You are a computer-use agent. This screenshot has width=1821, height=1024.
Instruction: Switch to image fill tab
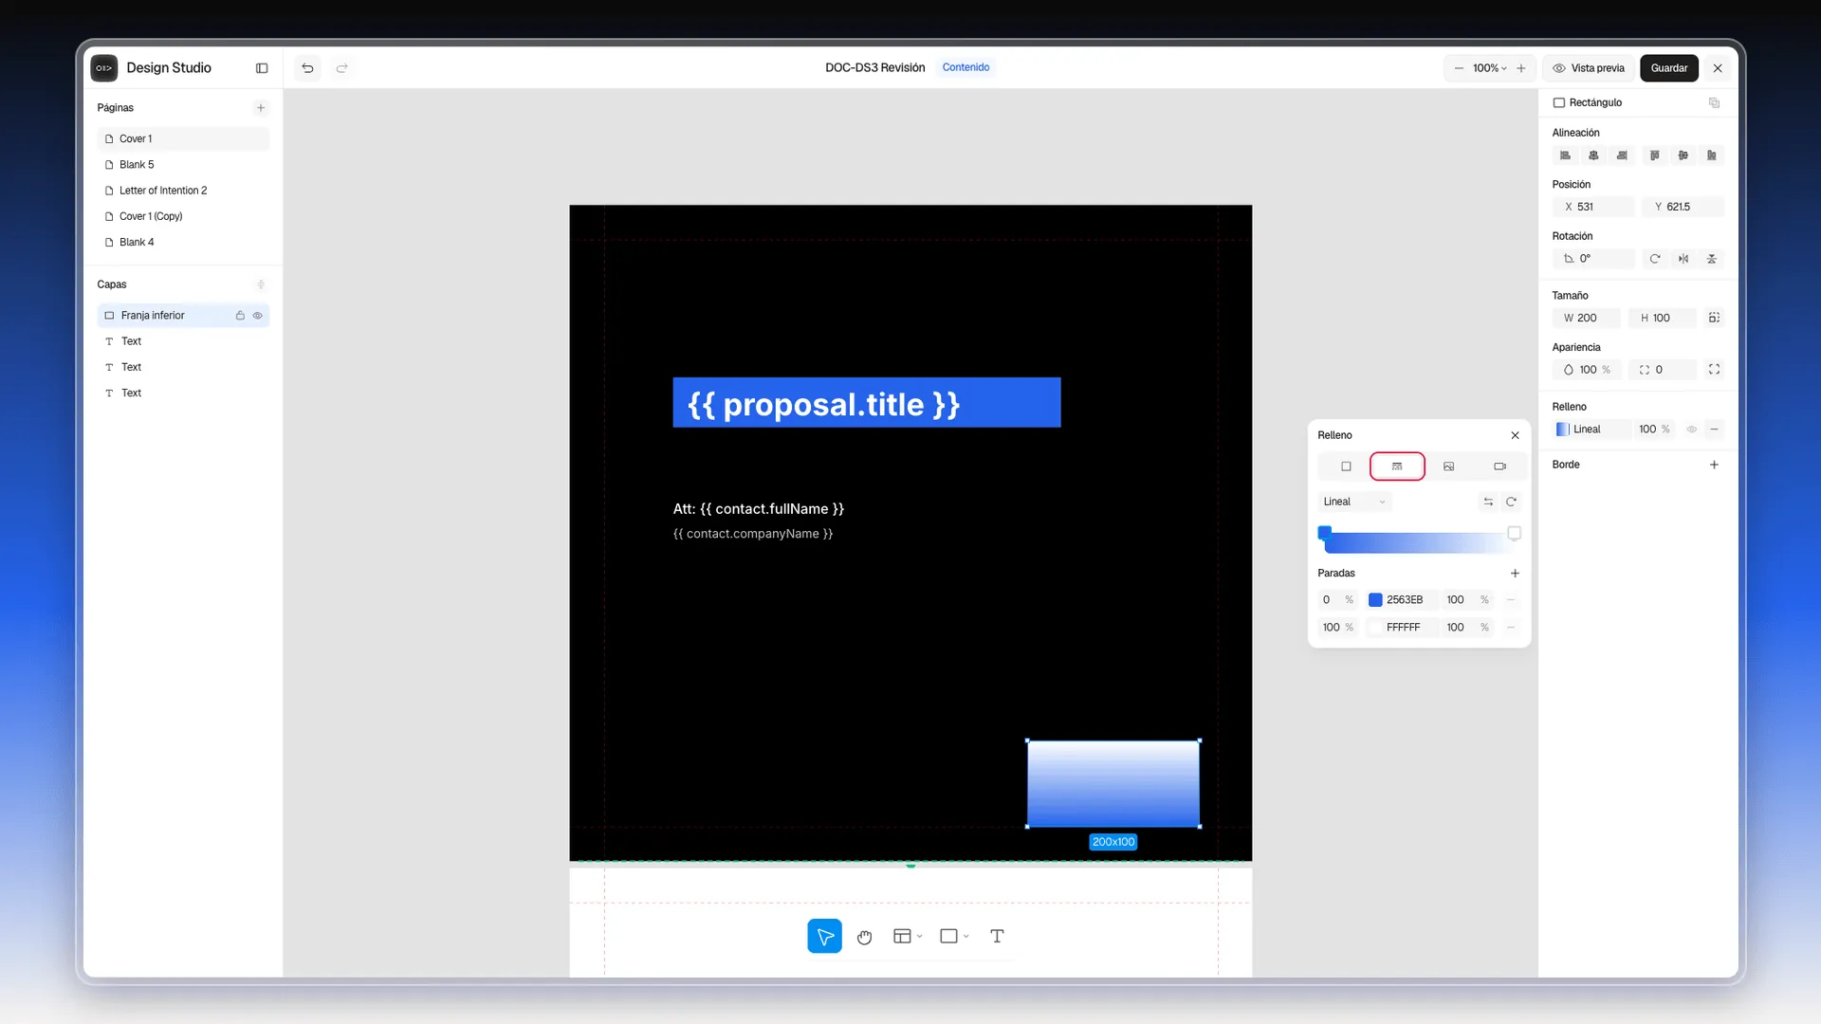[1448, 466]
